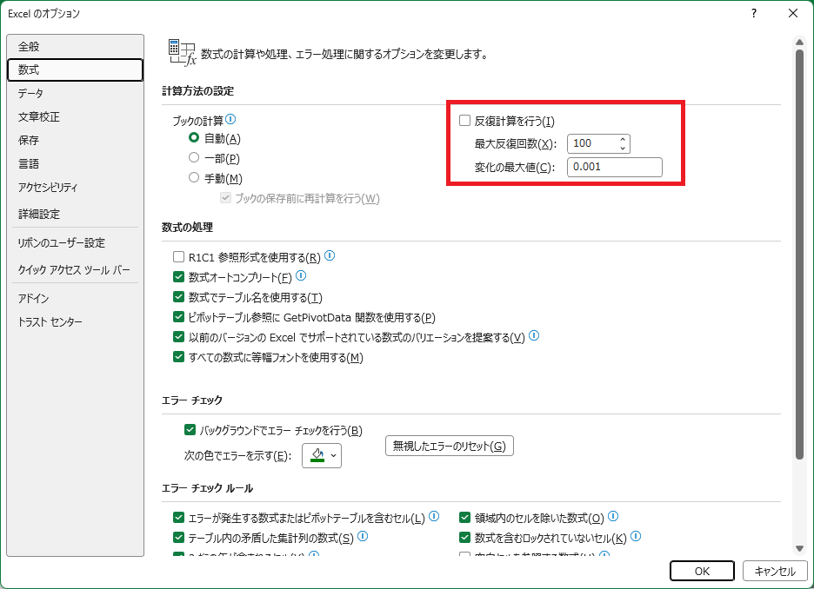Open クイック アクセス ツール バー category
Screen dimensions: 814x589
click(x=76, y=269)
